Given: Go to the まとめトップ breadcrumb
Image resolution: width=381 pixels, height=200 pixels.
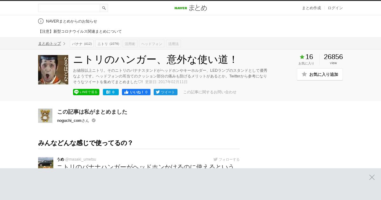Looking at the screenshot, I should (49, 43).
